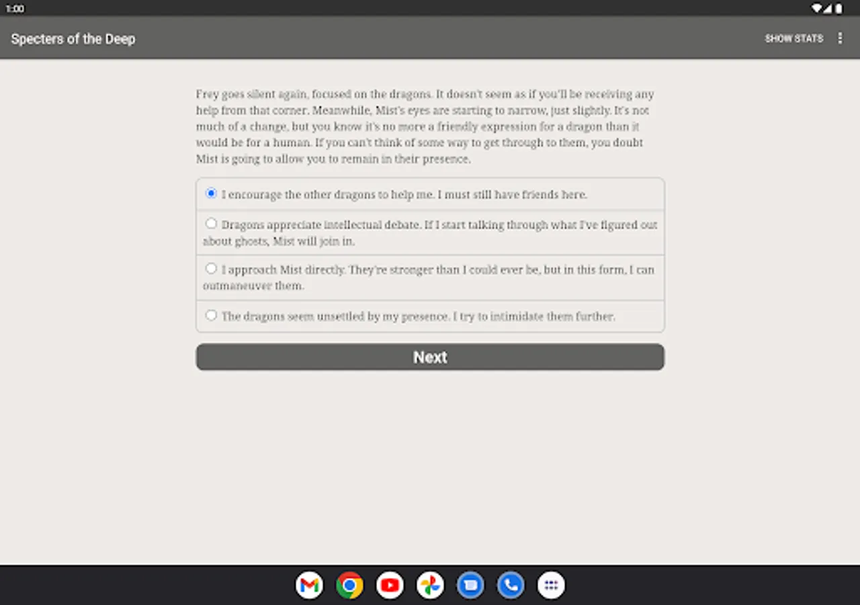This screenshot has height=605, width=860.
Task: Launch Chrome from the dock
Action: pos(349,585)
